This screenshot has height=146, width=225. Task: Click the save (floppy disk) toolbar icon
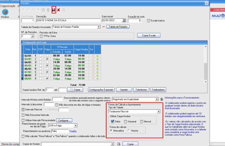[x=54, y=10]
